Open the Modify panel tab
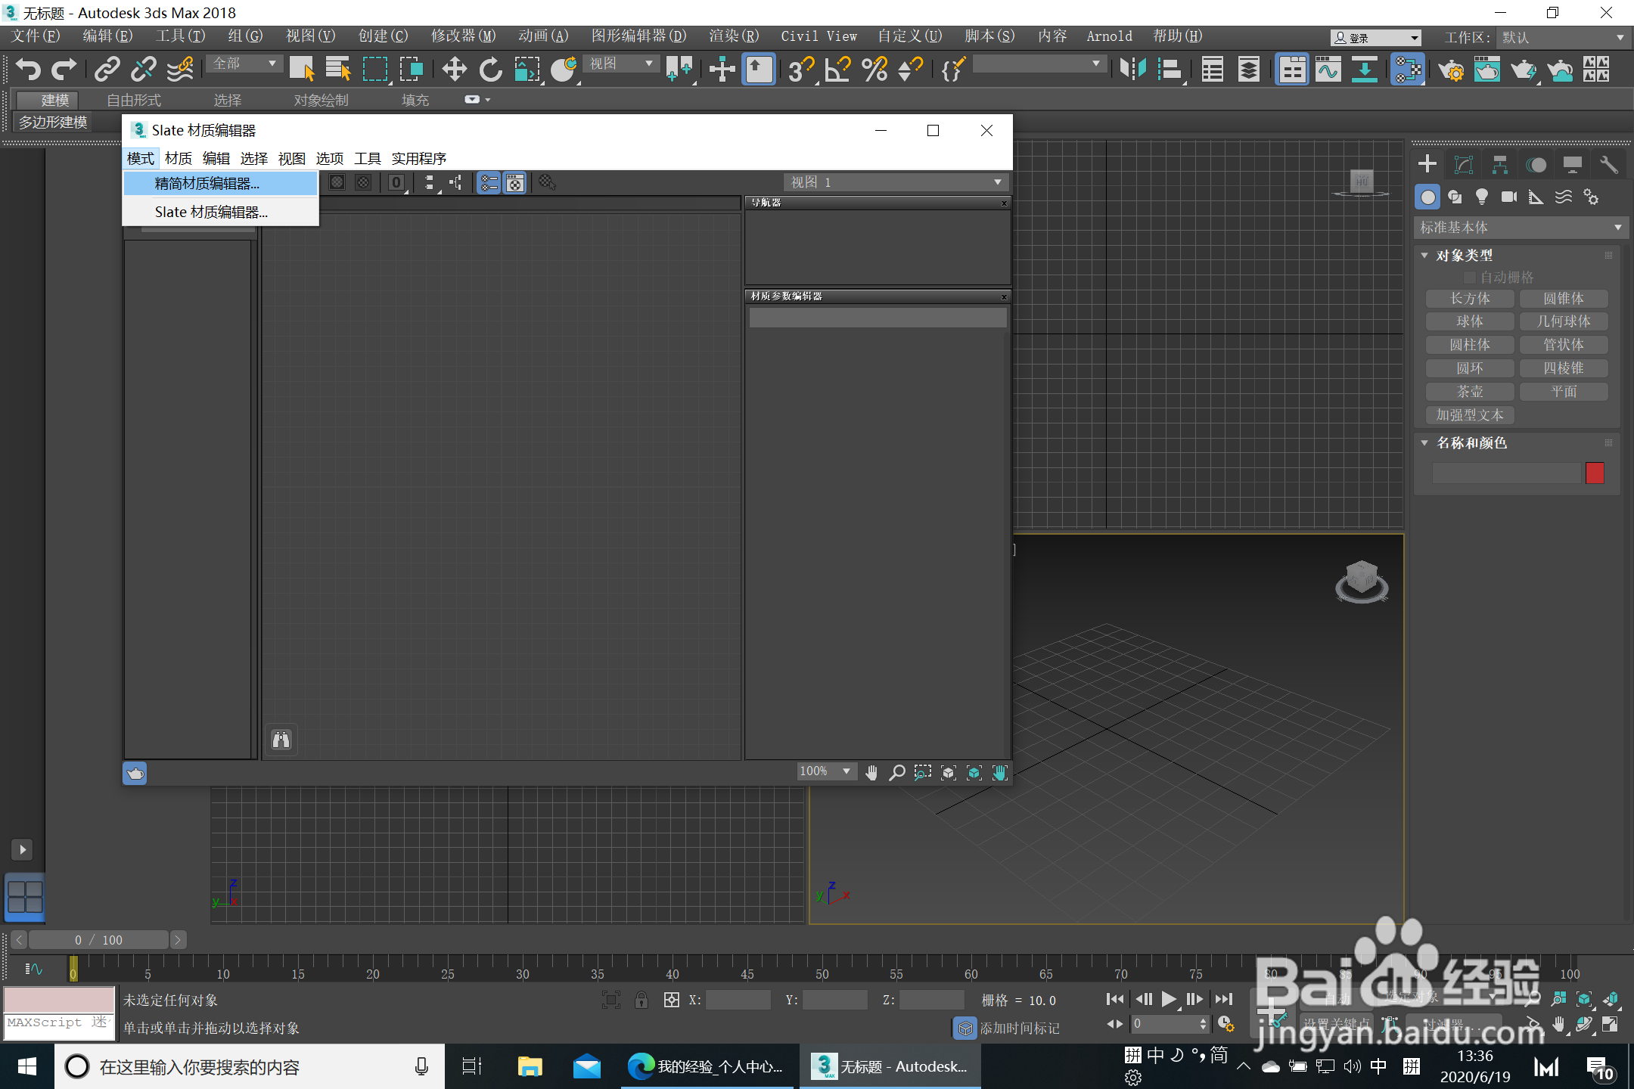This screenshot has height=1089, width=1634. click(x=1464, y=164)
